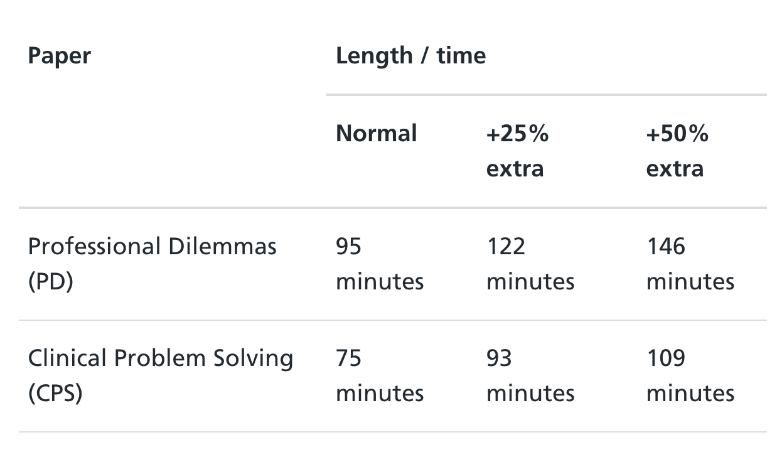Click the Length / time column header
Viewport: 782px width, 452px height.
[x=410, y=56]
